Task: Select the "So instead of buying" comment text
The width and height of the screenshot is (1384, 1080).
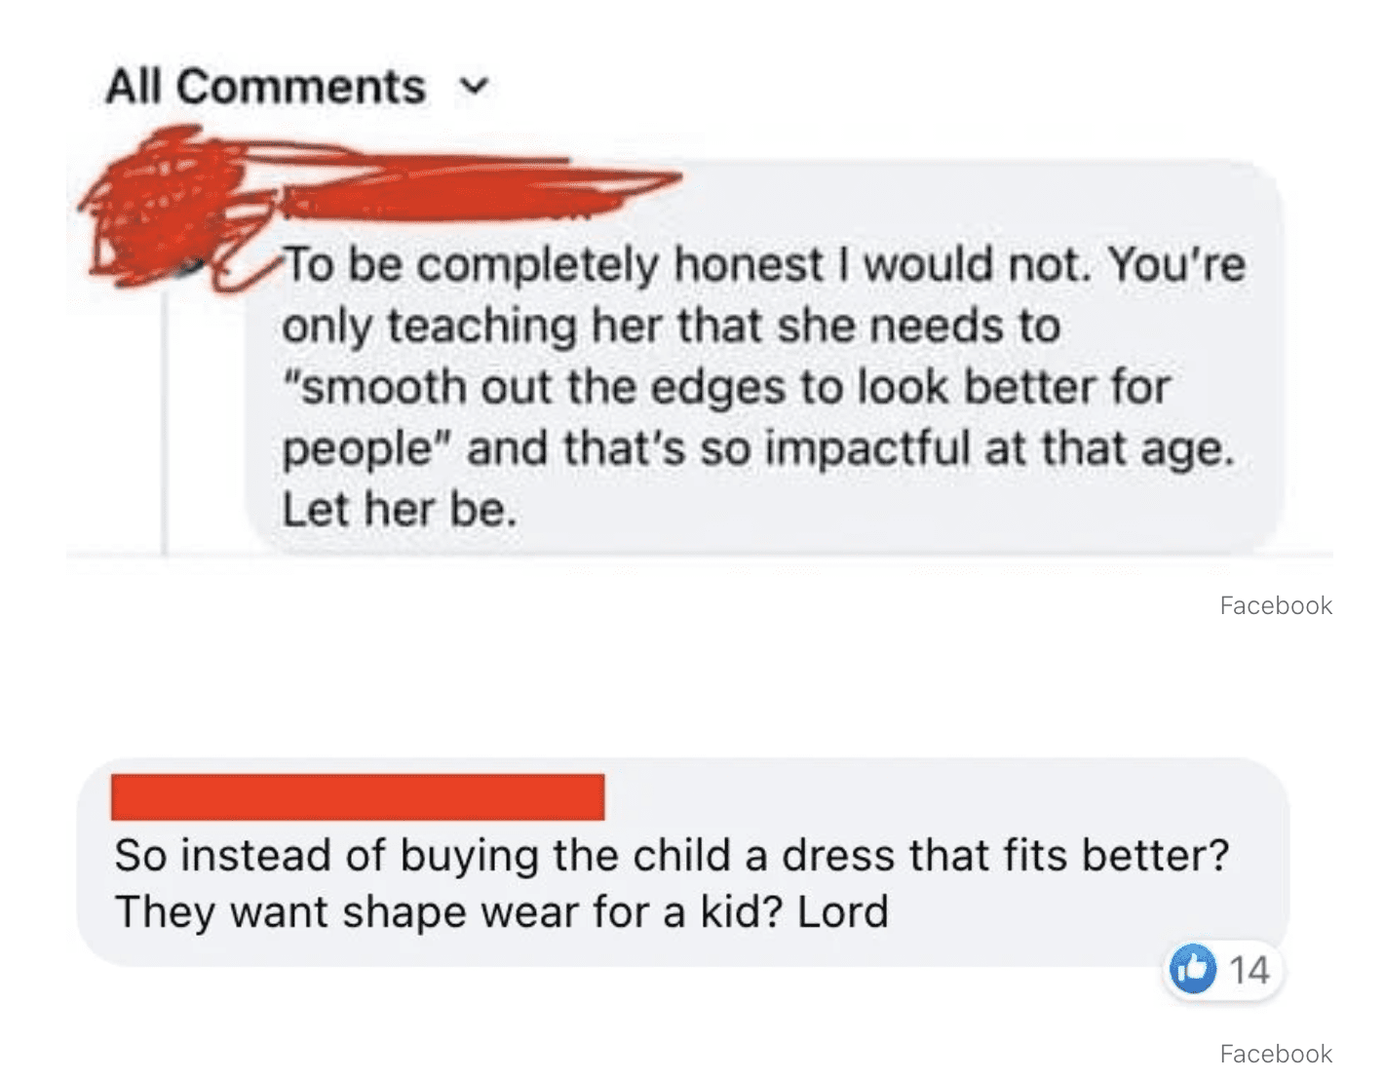Action: 672,883
